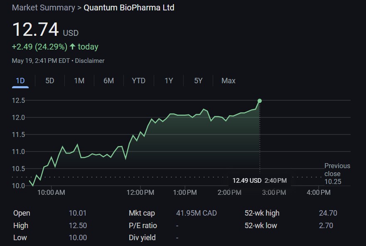Screen dimensions: 366x246
Task: Show the 6M price history
Action: [x=109, y=81]
